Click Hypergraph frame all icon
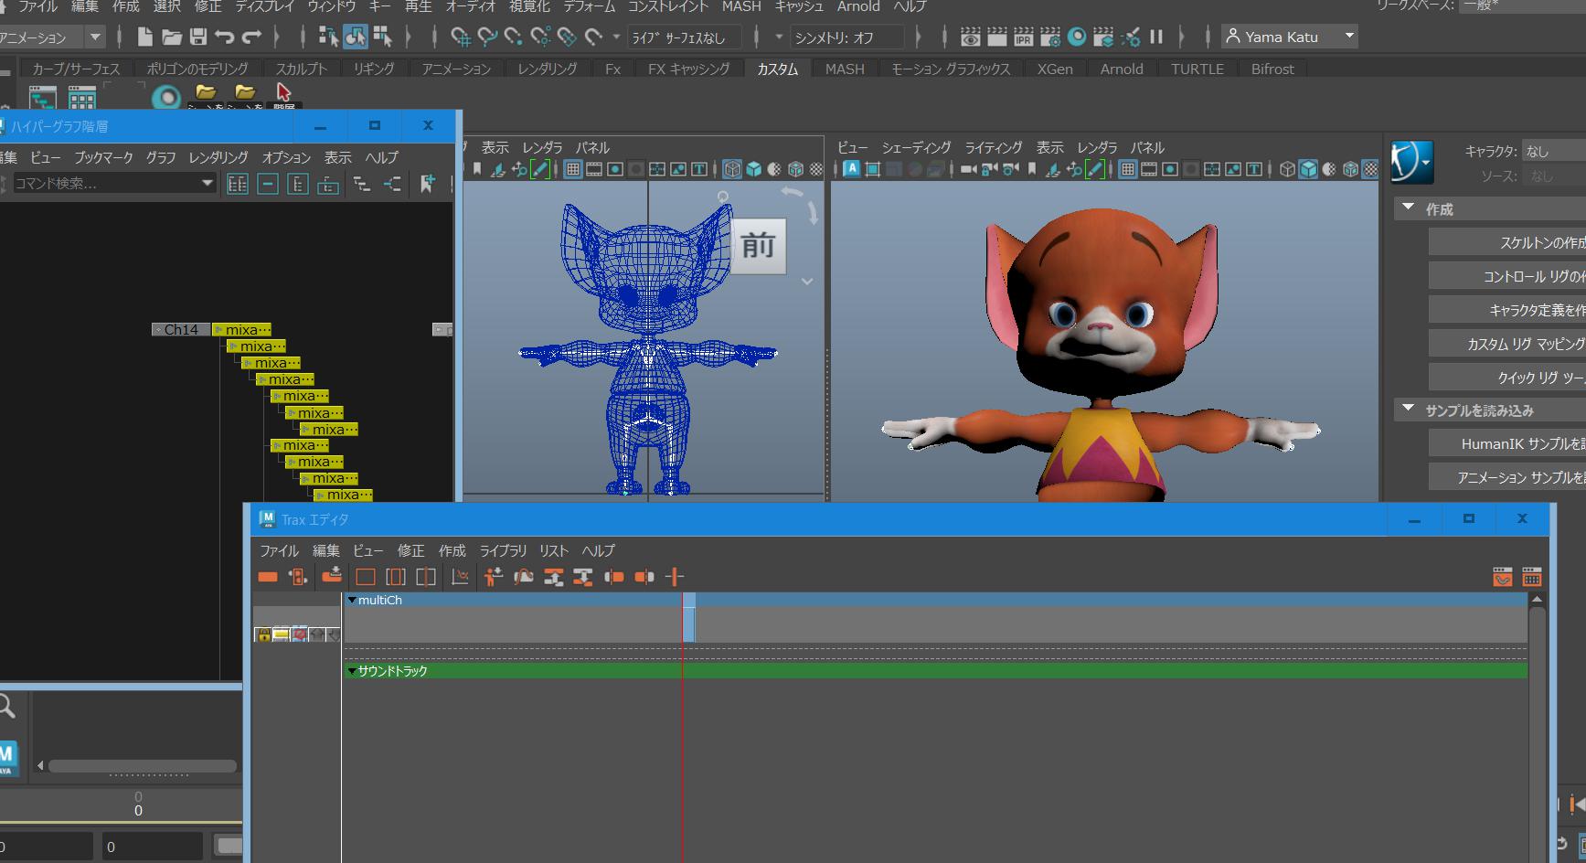This screenshot has height=863, width=1586. click(238, 184)
